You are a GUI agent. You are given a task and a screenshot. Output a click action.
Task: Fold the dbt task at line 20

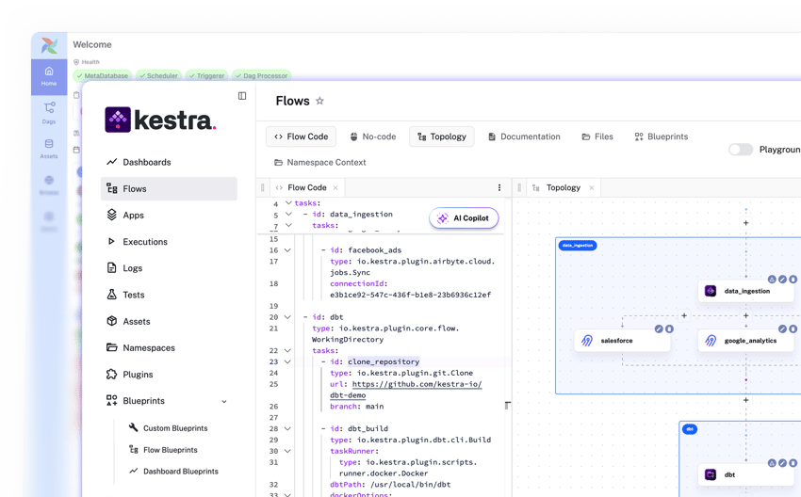point(288,317)
